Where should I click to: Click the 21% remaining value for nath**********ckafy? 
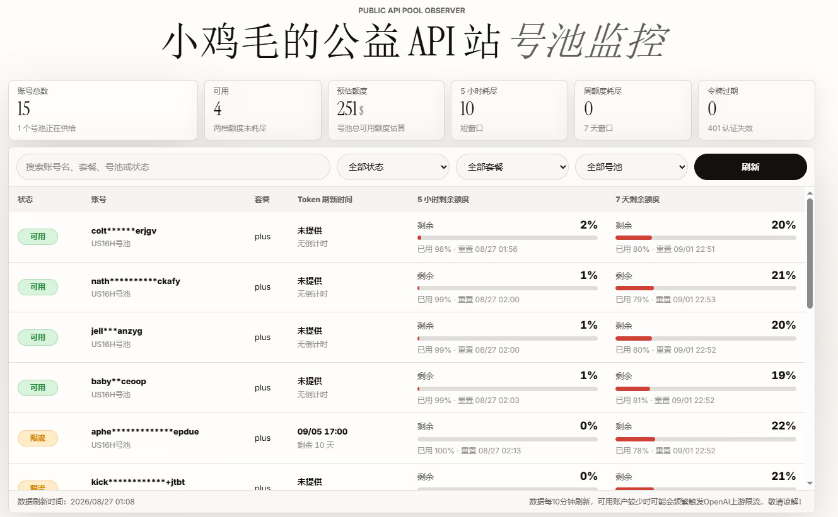tap(784, 275)
